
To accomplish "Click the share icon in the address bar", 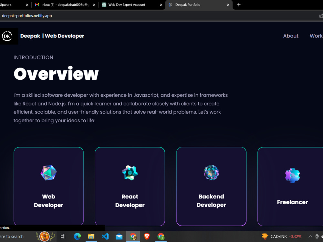I will (321, 15).
